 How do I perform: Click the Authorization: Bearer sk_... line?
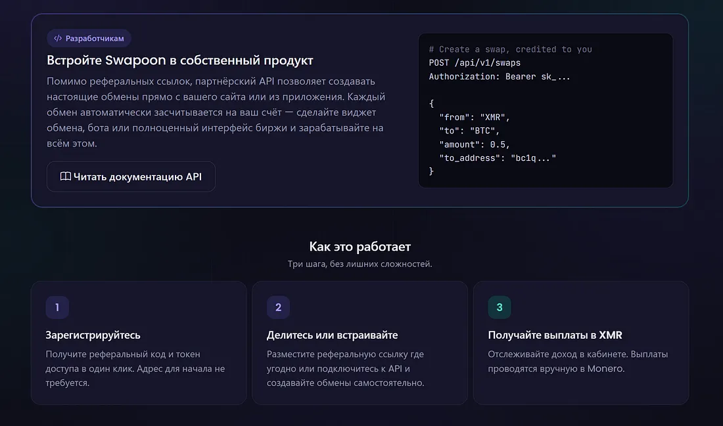(x=500, y=76)
